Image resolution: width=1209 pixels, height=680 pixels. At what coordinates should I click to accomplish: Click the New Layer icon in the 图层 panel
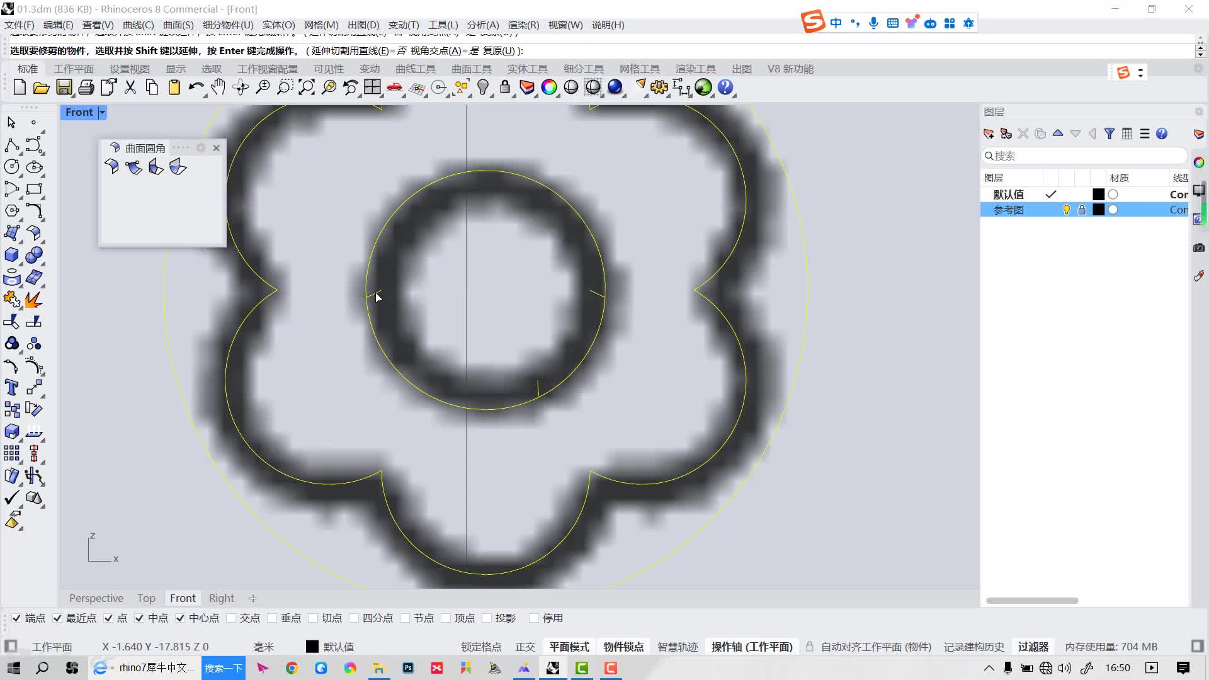coord(989,133)
